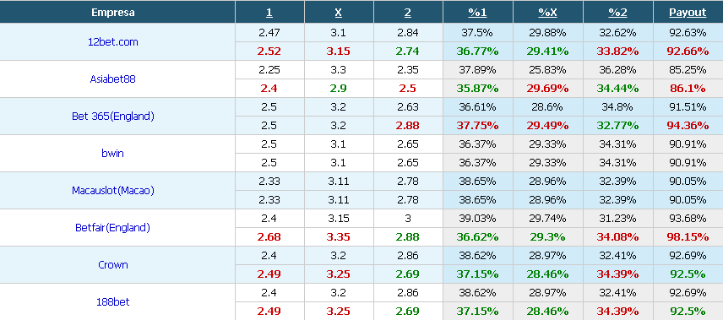The width and height of the screenshot is (723, 320).
Task: Sort by the %X column header
Action: pos(548,13)
